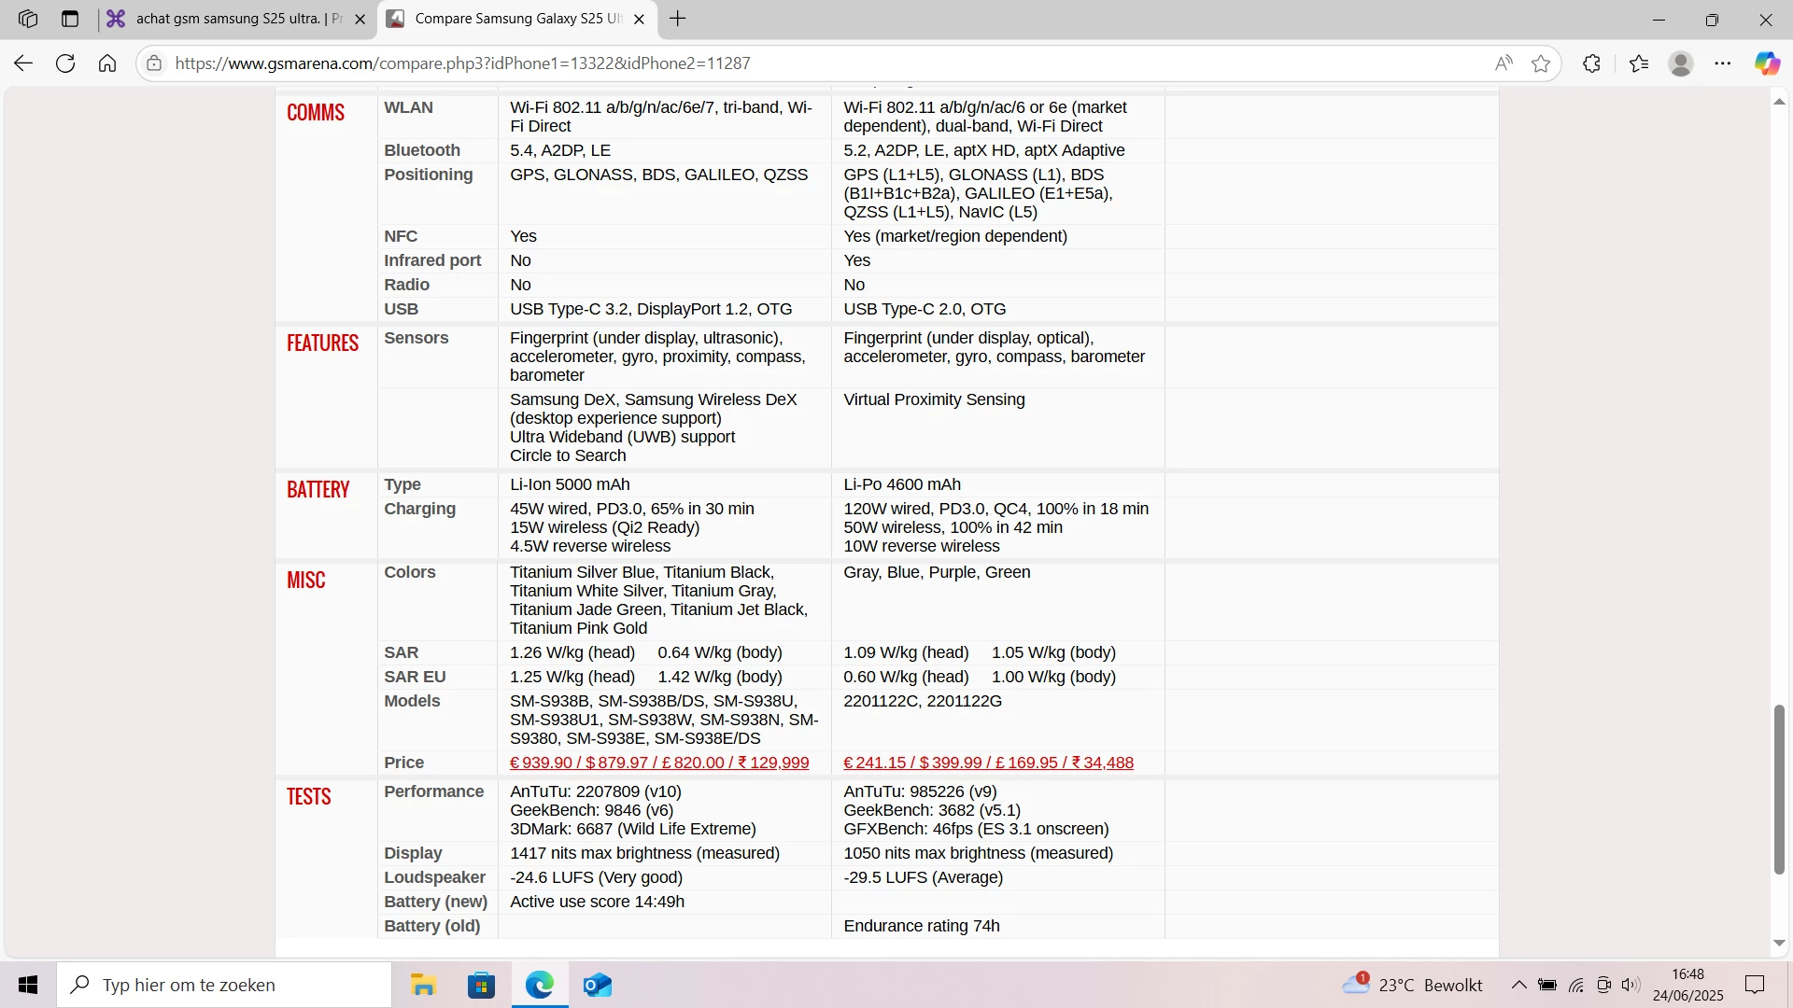Switch to achat gsm samsung tab

pos(229,19)
